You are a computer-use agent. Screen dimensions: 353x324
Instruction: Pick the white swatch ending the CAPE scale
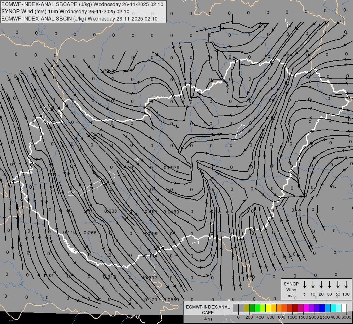click(344, 308)
